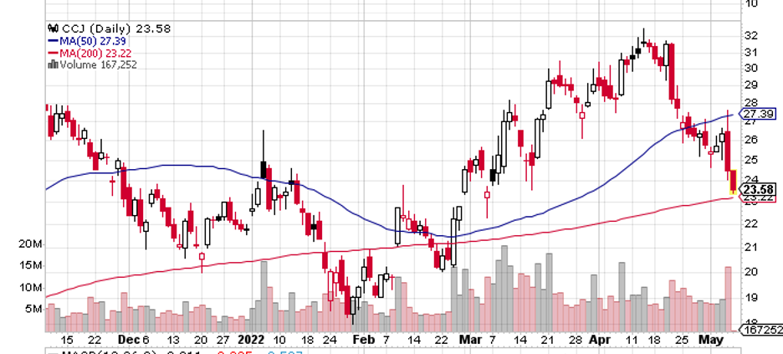Click the Apr date axis label
The image size is (783, 354).
[601, 340]
